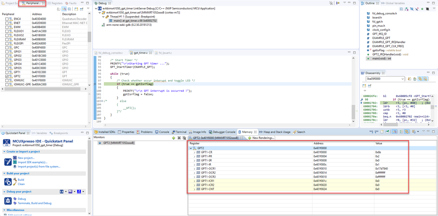Image resolution: width=438 pixels, height=216 pixels.
Task: Remove the selected memory monitor (X icon)
Action: (179, 138)
